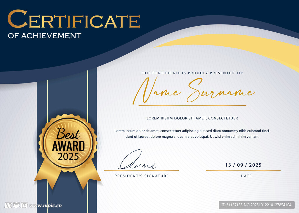
Task: Click the gold 'CERTIFICATE' heading
Action: click(74, 19)
